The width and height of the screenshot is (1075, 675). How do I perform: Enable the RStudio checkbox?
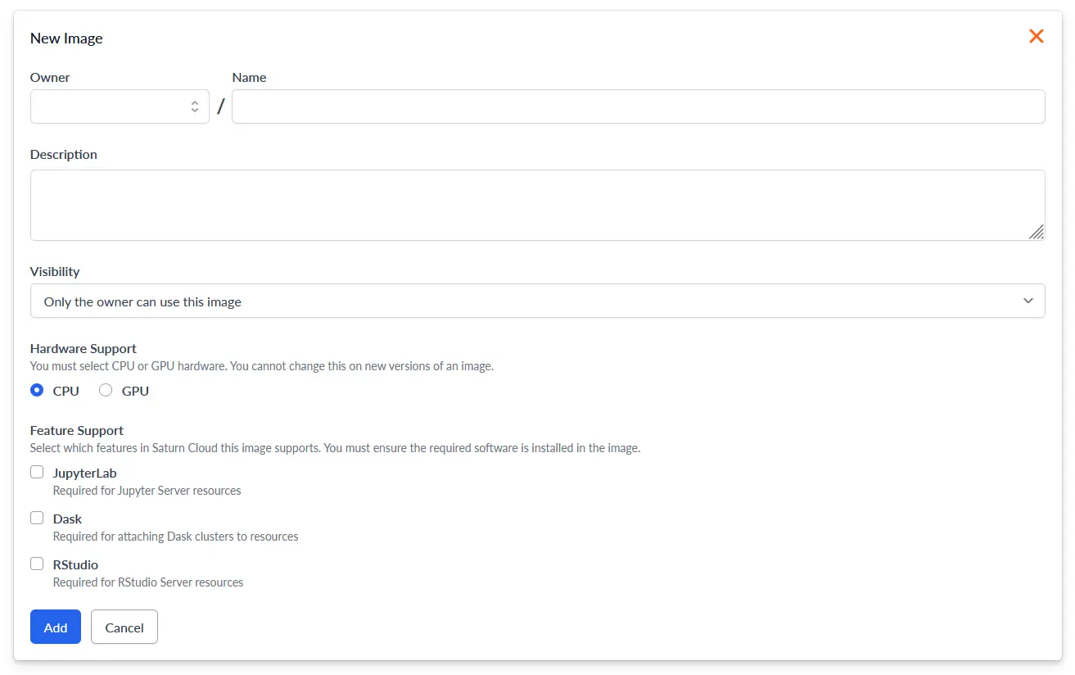[37, 564]
